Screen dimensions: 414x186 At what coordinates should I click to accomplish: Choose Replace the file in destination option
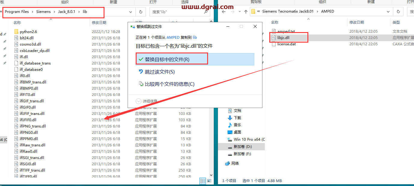[x=195, y=59]
